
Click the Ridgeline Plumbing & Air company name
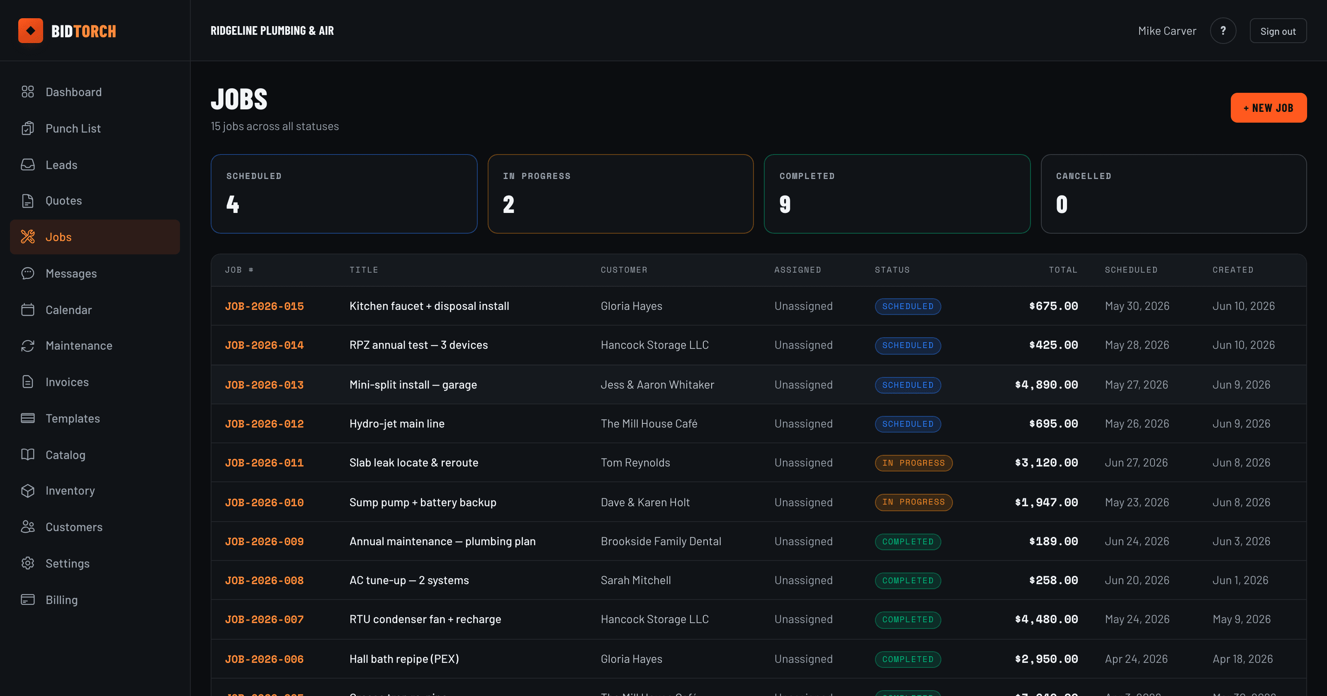point(272,31)
